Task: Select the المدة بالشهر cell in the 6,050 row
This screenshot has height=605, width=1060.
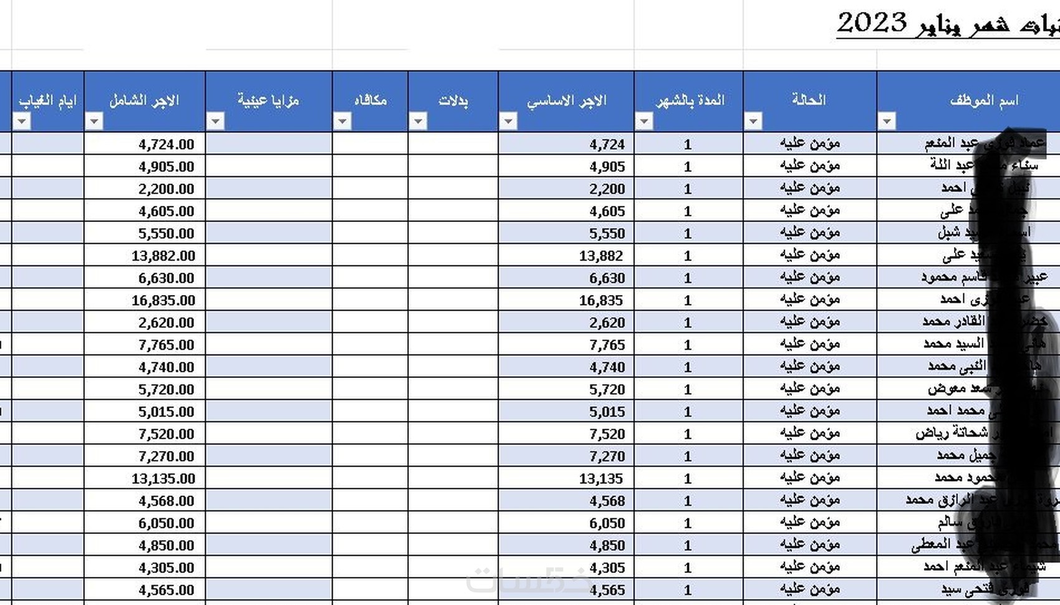Action: point(688,523)
